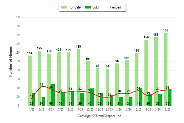Click the 6/25 Sold bar labeled 50

coord(53,95)
